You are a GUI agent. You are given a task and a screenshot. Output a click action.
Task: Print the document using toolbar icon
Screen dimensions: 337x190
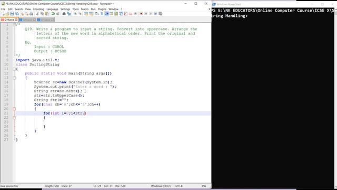pos(32,14)
